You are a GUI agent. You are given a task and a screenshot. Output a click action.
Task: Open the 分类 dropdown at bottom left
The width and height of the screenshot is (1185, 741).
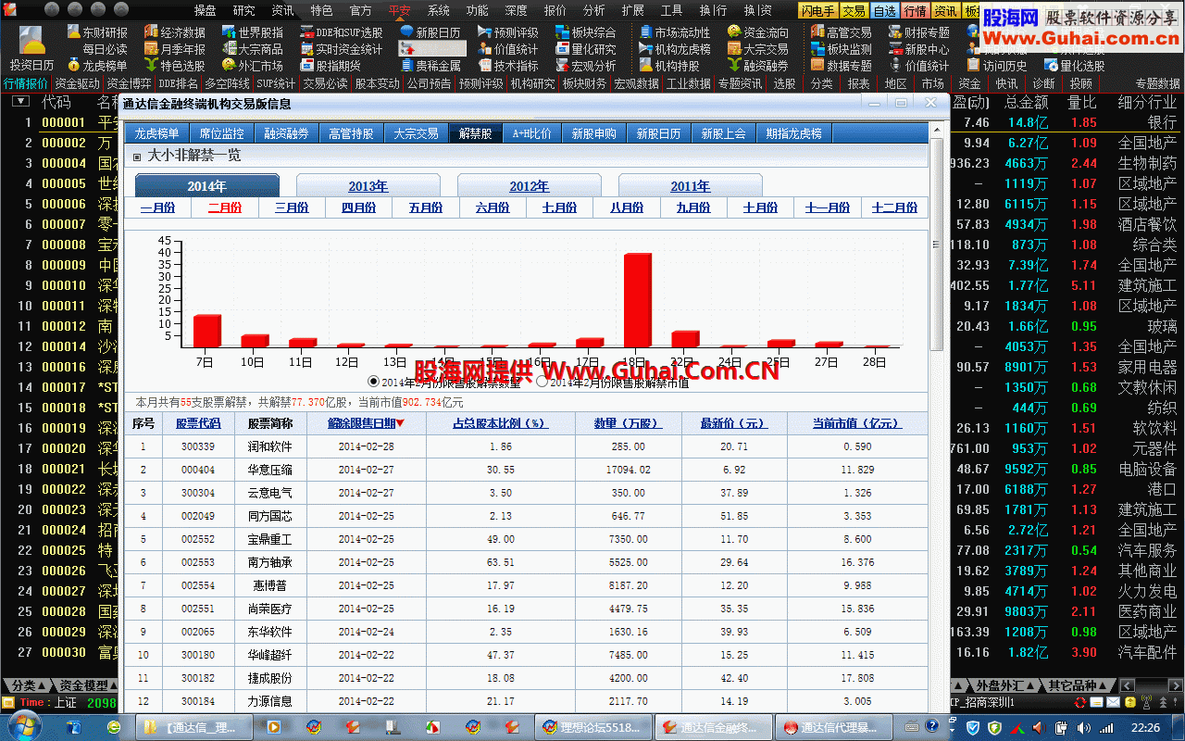27,686
